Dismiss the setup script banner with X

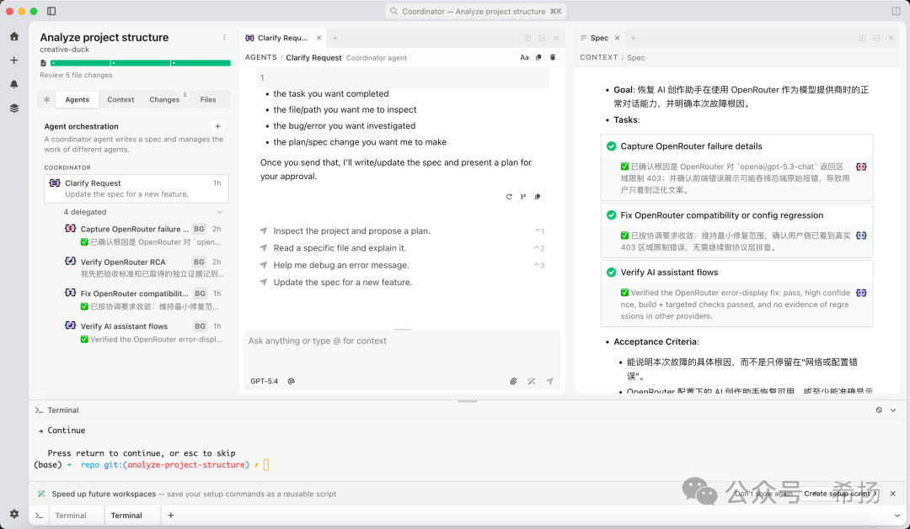[892, 494]
